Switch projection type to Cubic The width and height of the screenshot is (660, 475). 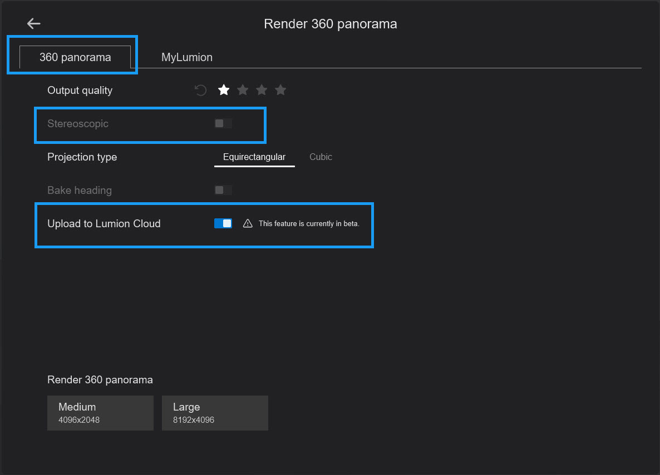(x=321, y=157)
